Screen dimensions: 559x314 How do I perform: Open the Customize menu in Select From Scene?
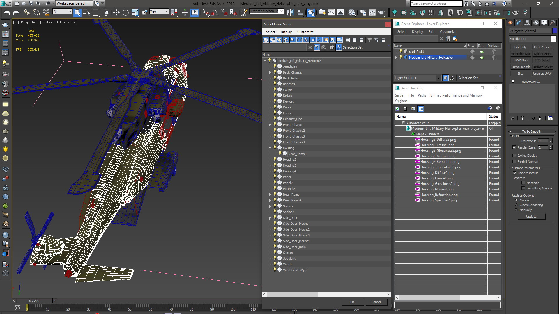pyautogui.click(x=305, y=31)
